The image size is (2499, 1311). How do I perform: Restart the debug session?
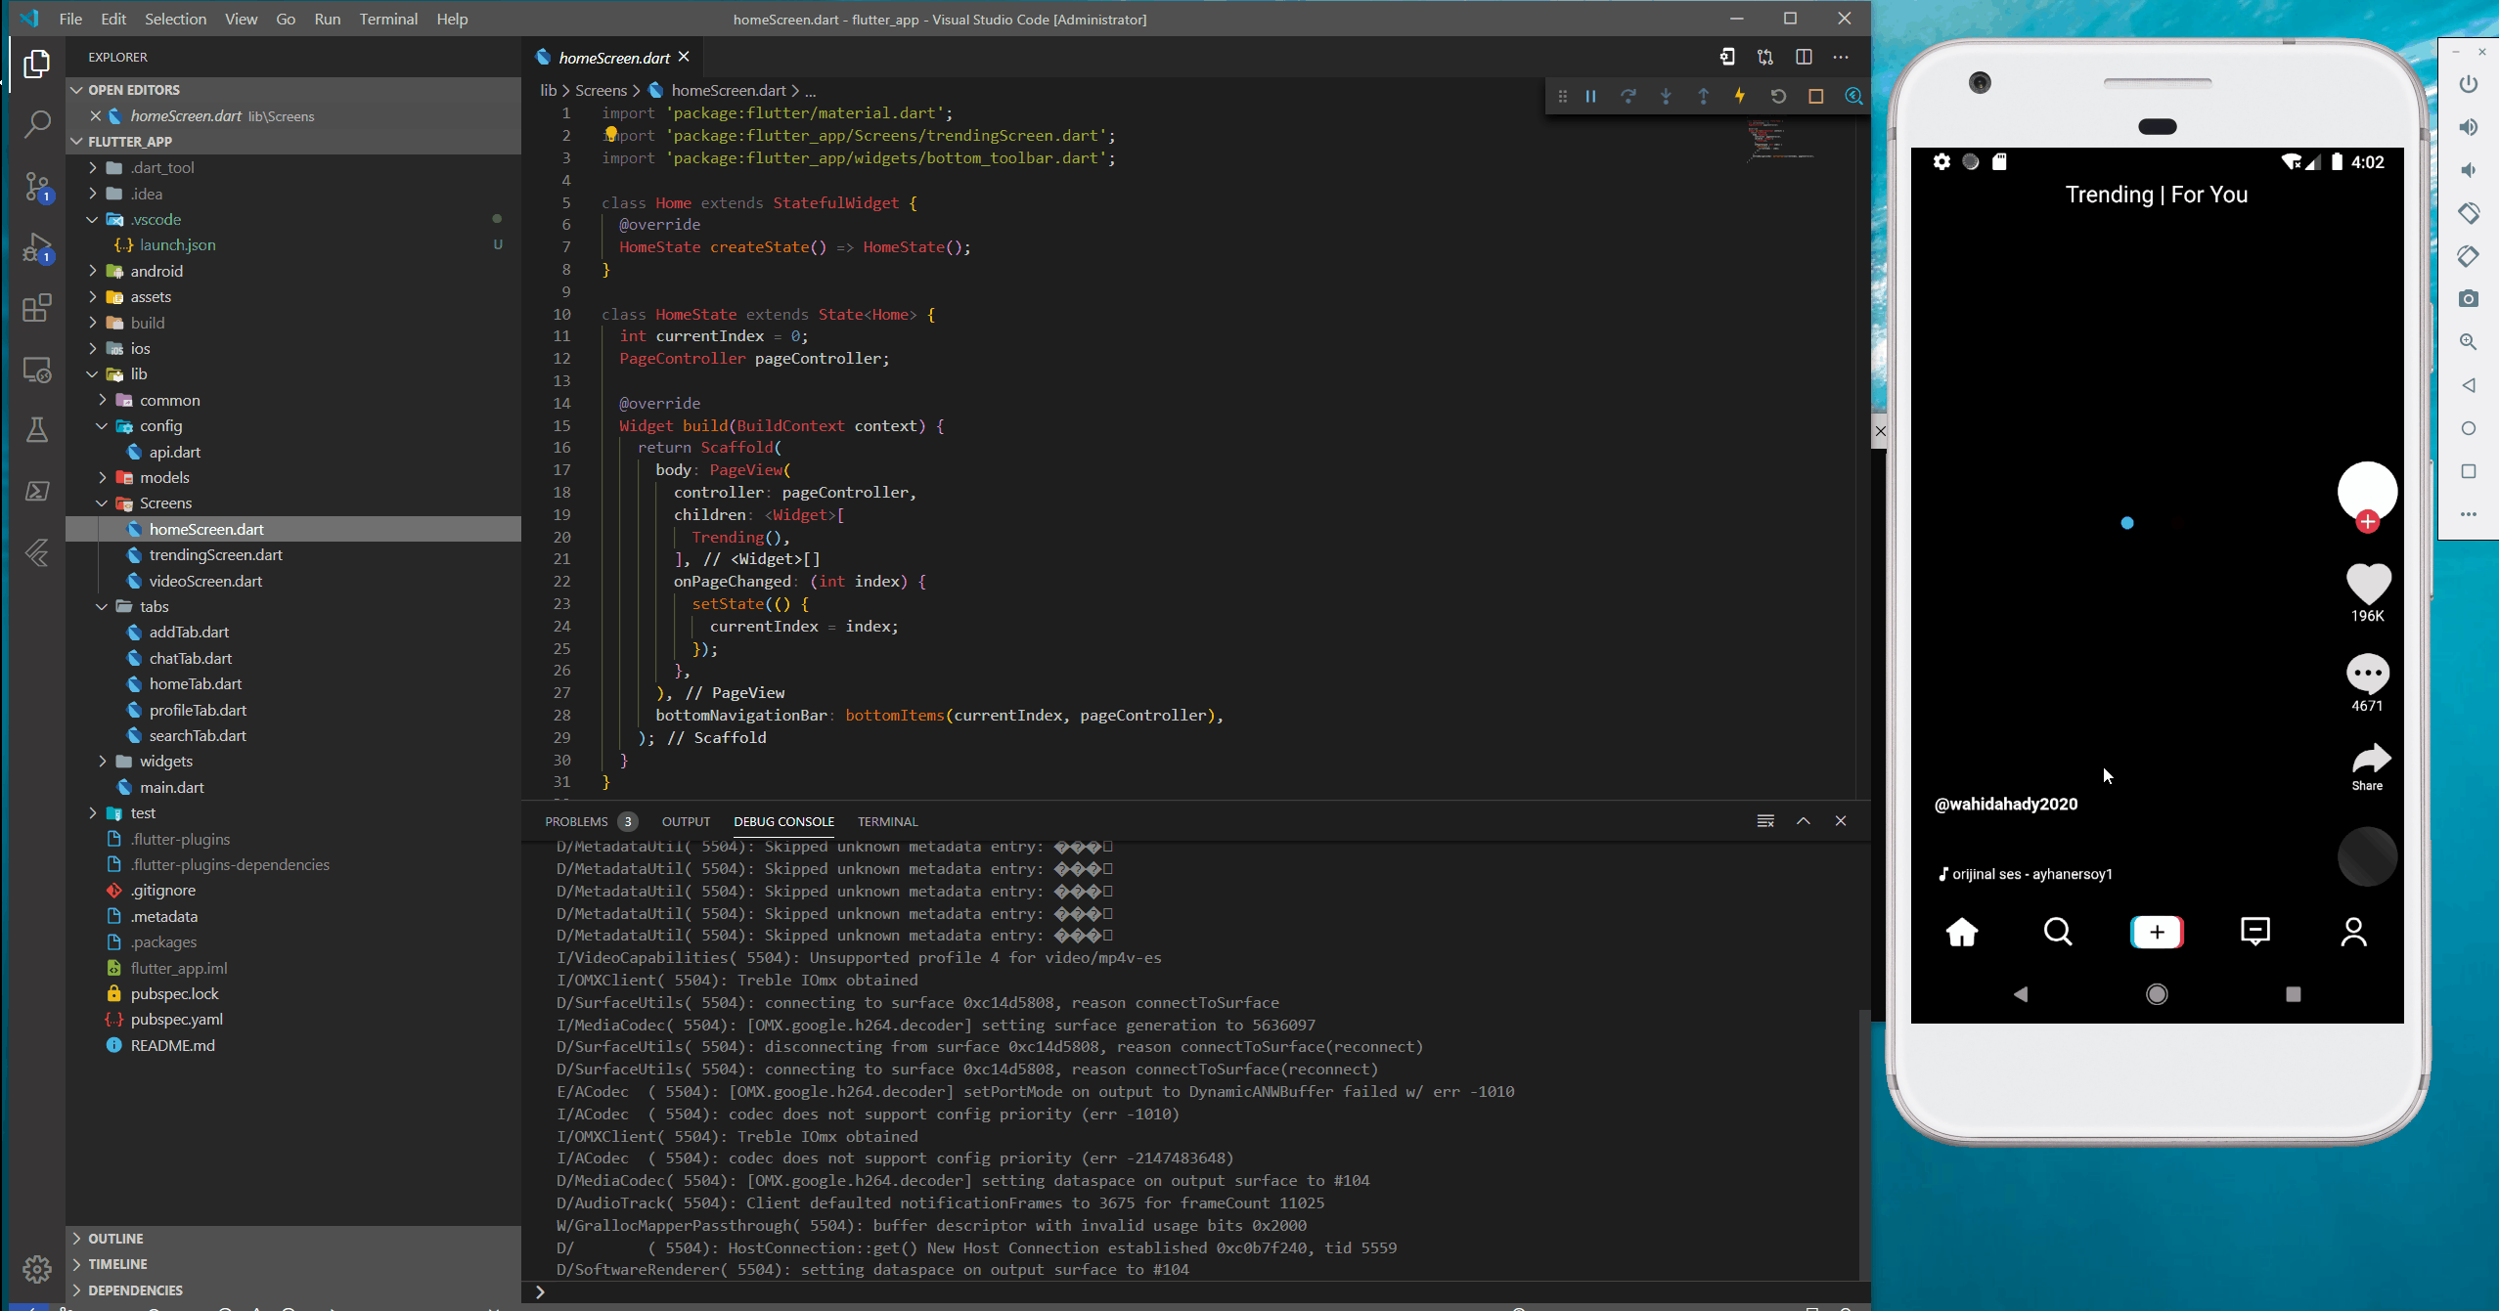[1778, 96]
